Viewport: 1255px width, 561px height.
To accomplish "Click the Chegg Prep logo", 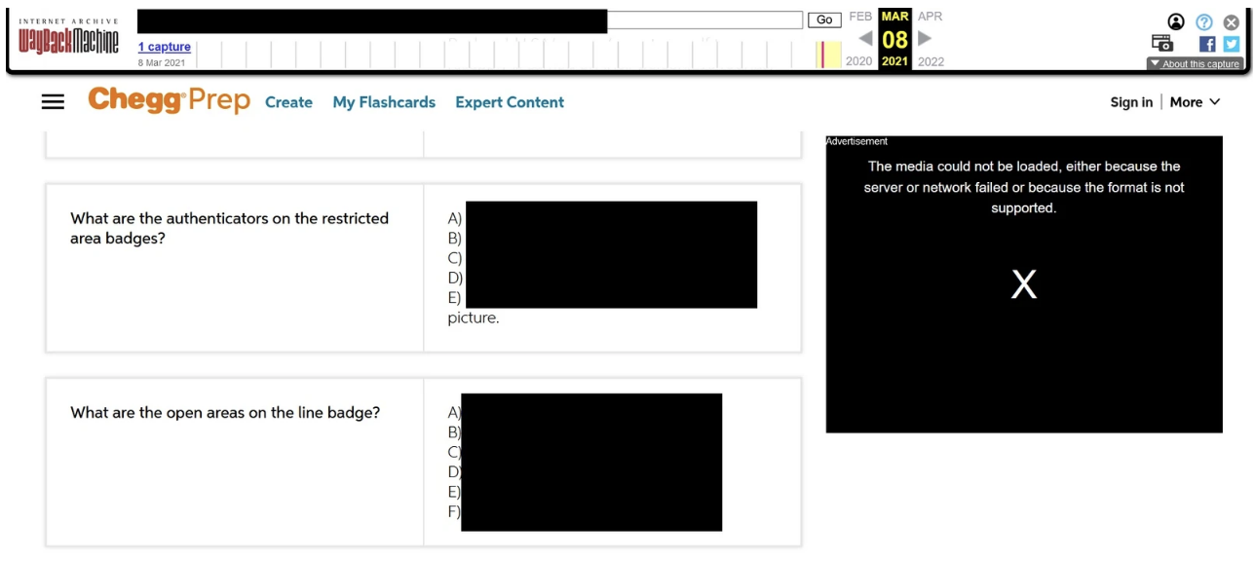I will click(169, 101).
